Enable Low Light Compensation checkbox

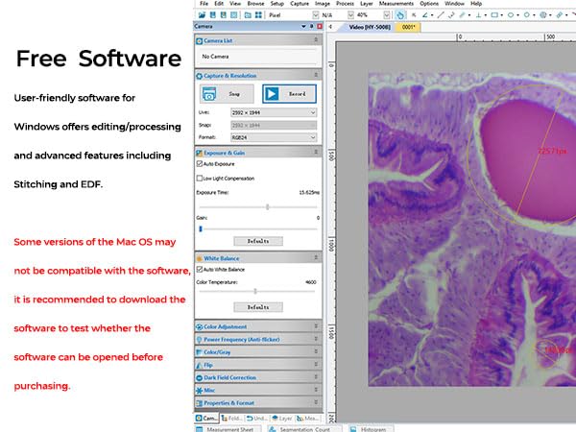[200, 178]
